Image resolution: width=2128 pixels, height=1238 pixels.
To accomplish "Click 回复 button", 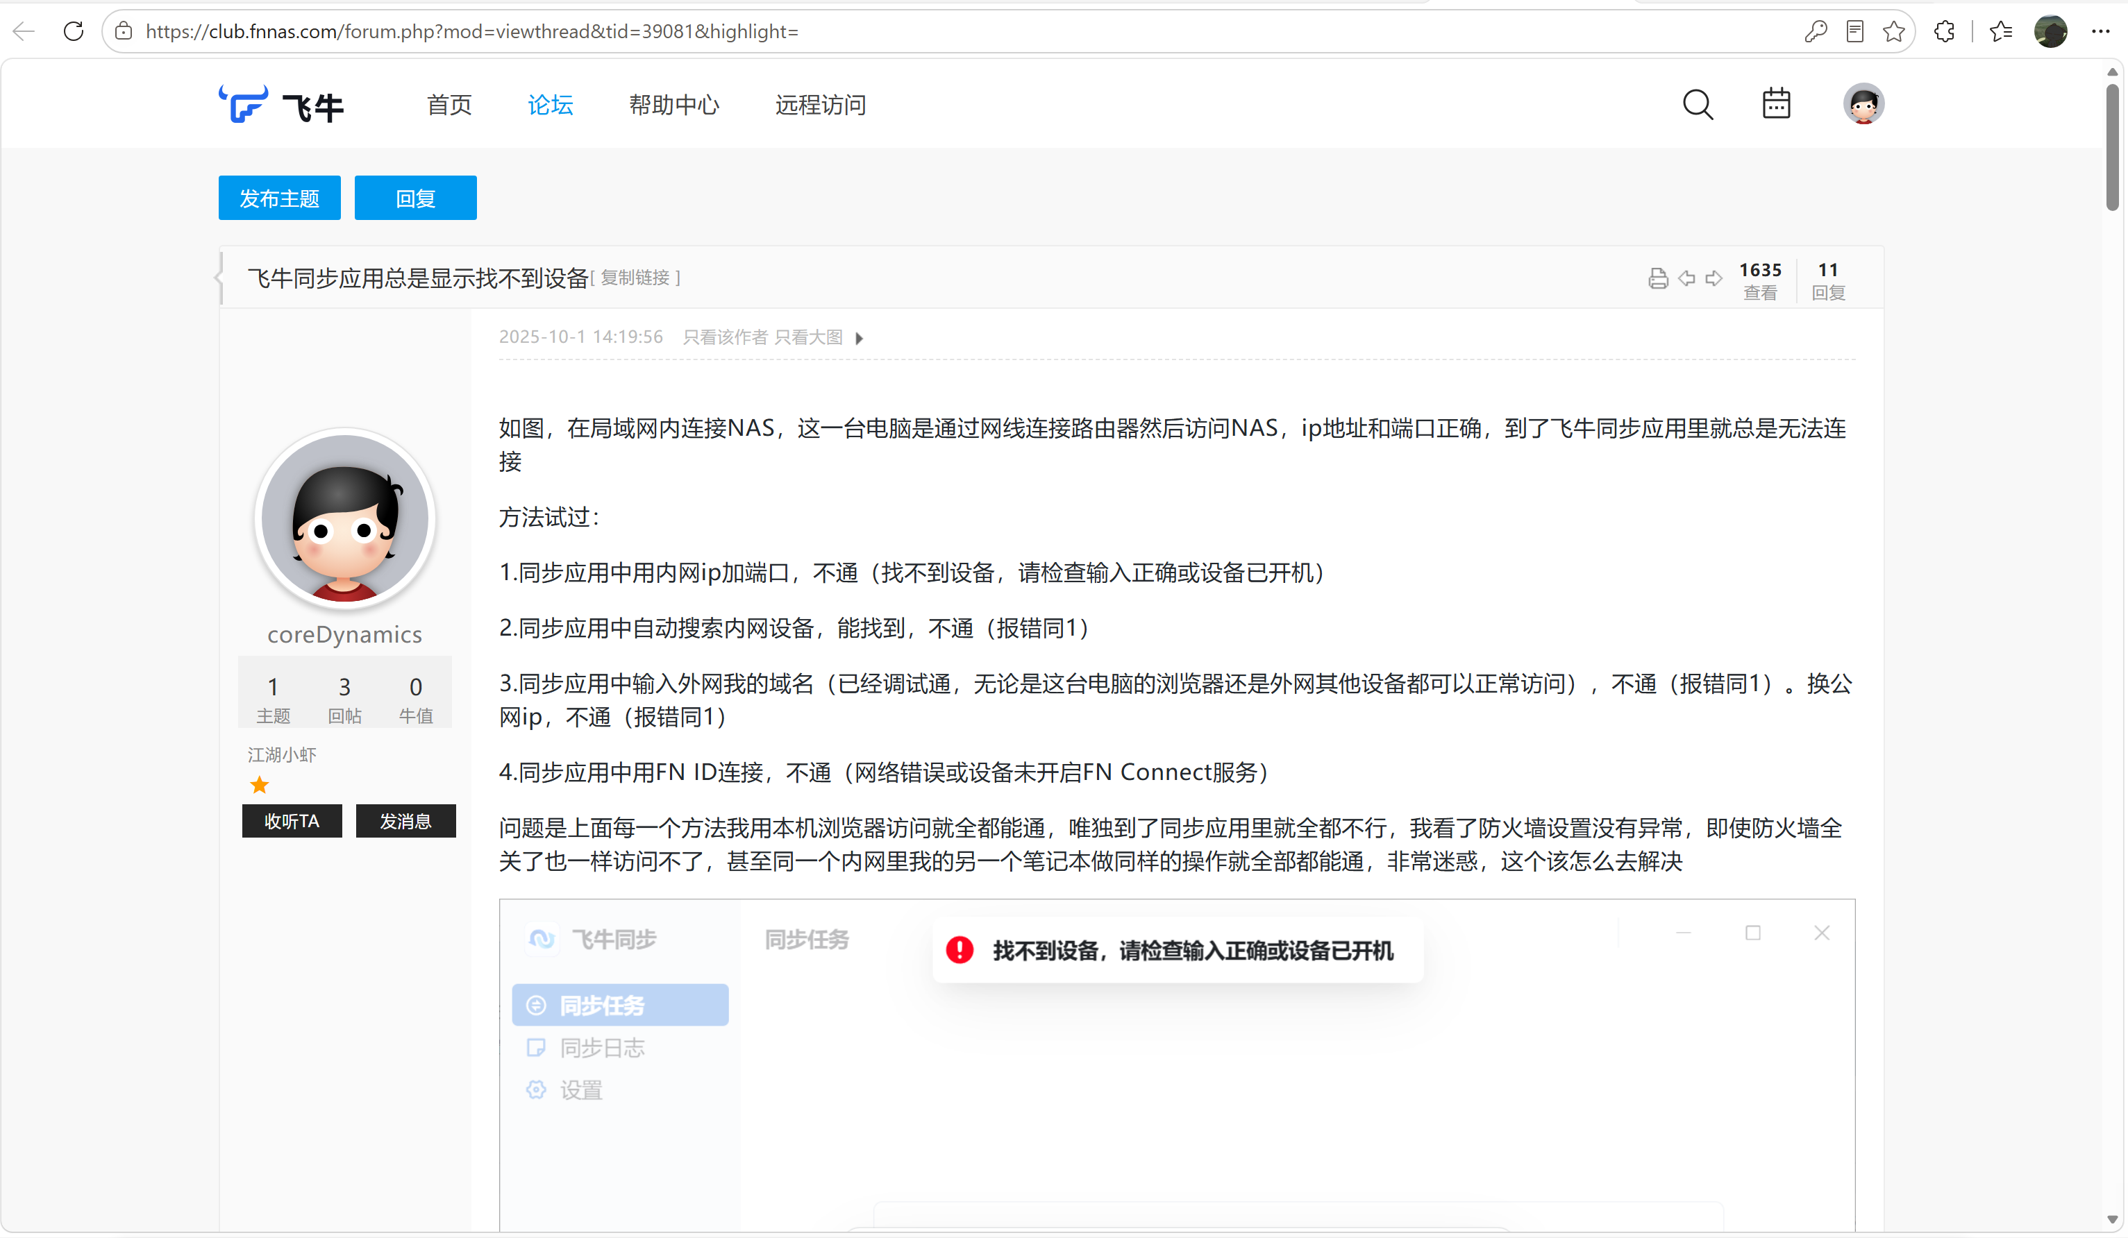I will [x=415, y=198].
